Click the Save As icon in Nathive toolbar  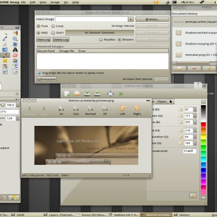point(97,93)
